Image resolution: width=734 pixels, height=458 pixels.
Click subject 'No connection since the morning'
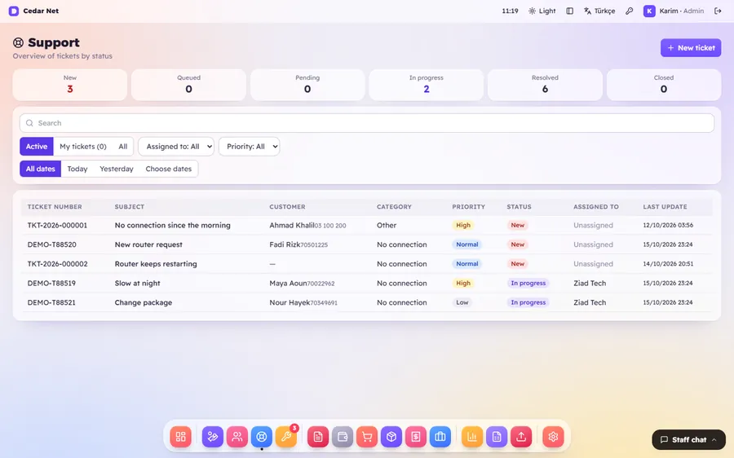pyautogui.click(x=172, y=226)
